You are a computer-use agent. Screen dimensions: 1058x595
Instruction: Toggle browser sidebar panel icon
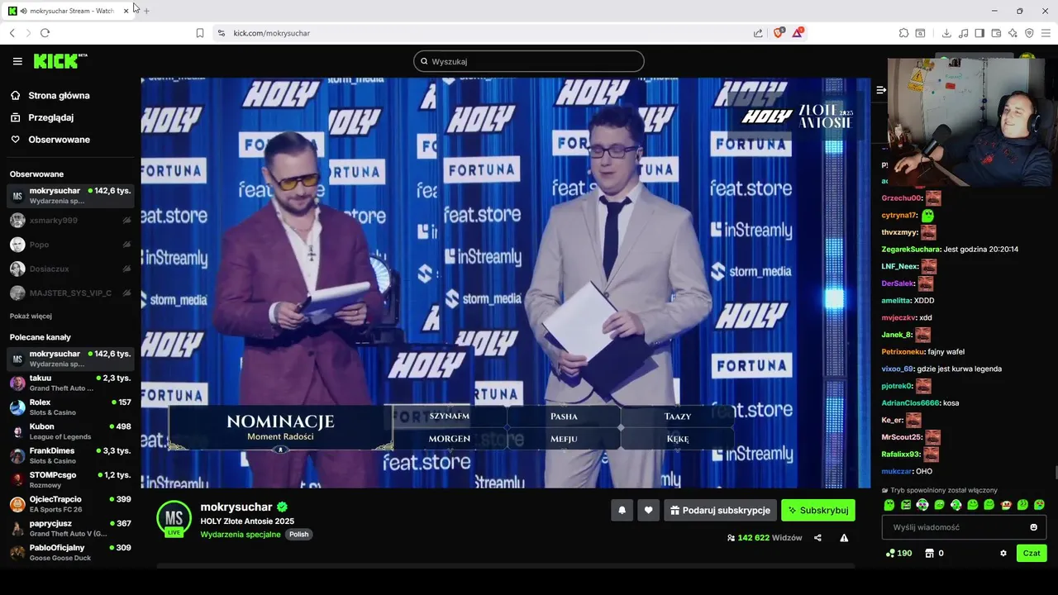point(979,33)
